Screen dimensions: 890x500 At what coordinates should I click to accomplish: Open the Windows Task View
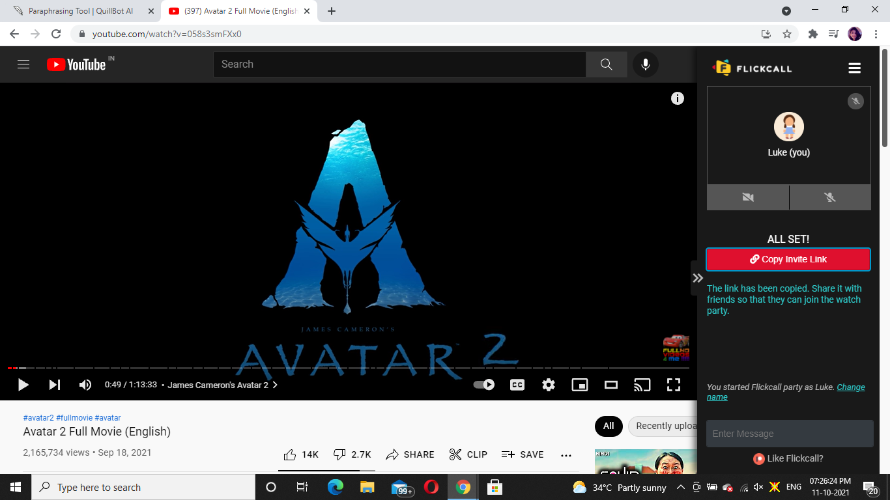302,487
